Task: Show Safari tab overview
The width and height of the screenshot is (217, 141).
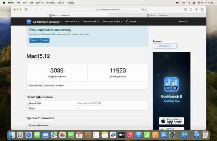Action: pos(202,9)
